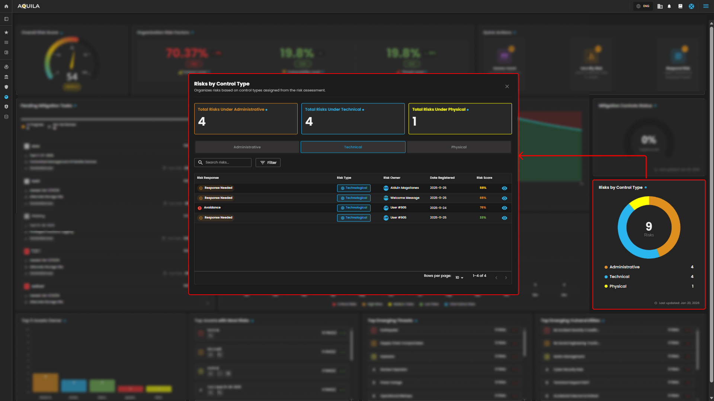
Task: View the Avoidance risk row with eye icon
Action: [504, 208]
